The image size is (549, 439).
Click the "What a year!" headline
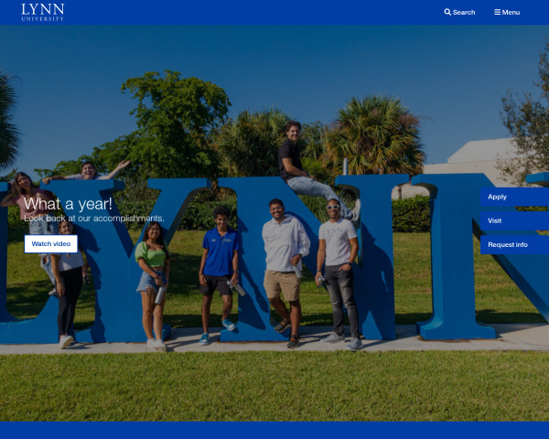pos(68,204)
